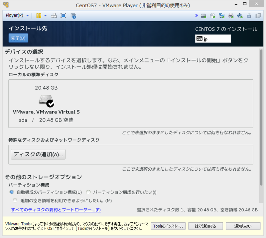Click the sound card device icon

(240, 15)
